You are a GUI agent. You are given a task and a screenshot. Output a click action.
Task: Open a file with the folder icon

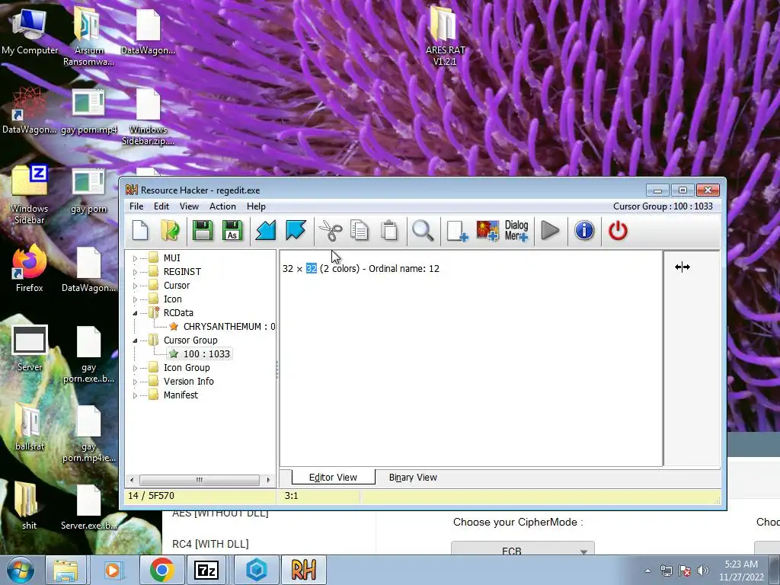click(x=170, y=231)
